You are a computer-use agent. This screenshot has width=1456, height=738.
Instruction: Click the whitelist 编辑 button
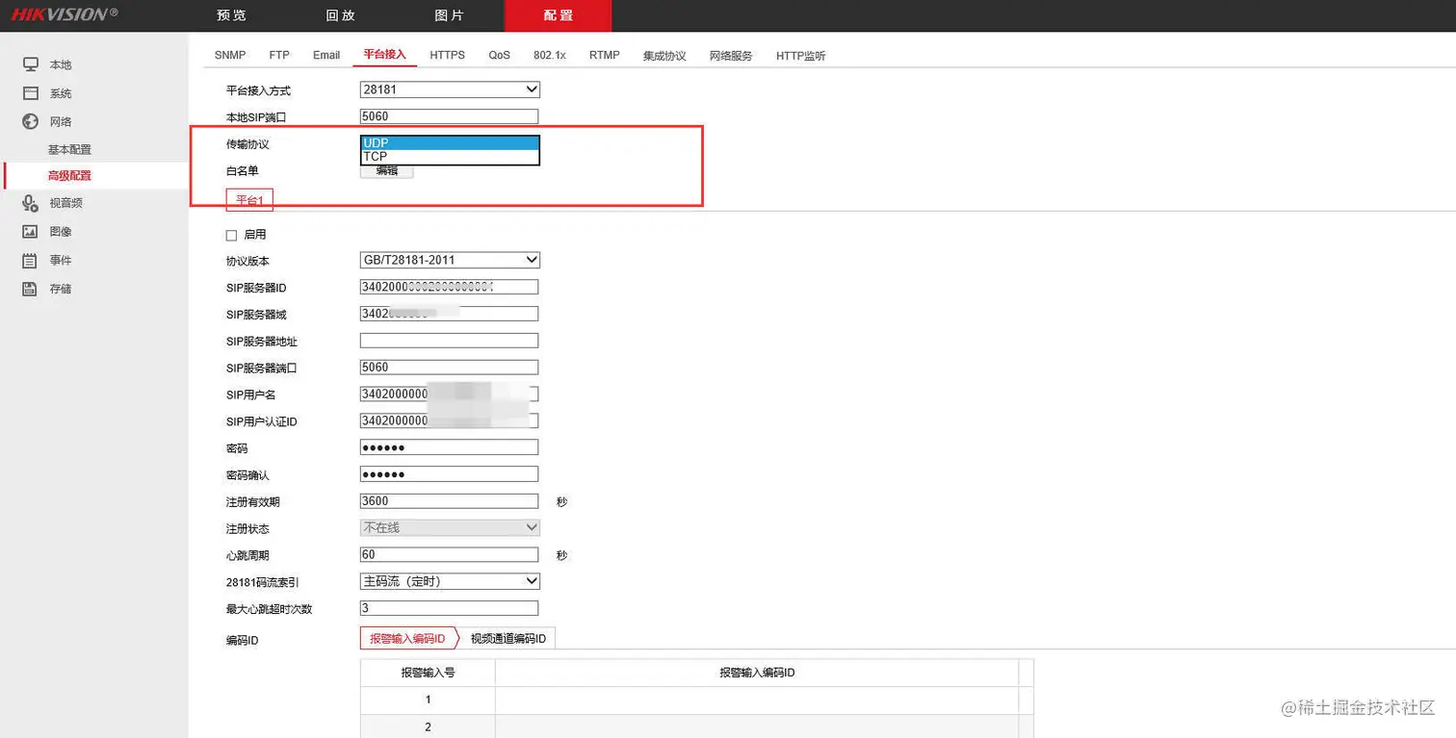pyautogui.click(x=386, y=171)
